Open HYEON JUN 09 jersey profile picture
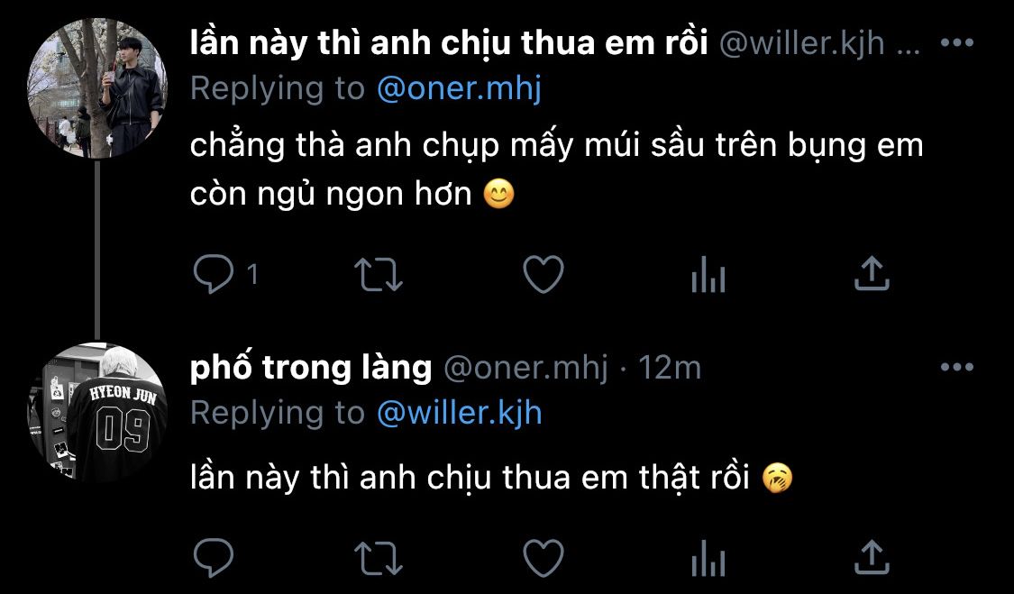 (x=97, y=412)
